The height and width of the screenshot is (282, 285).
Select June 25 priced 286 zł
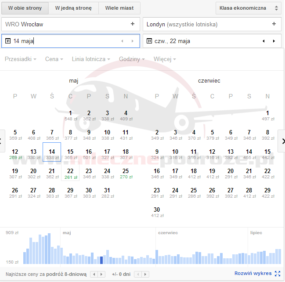point(194,193)
